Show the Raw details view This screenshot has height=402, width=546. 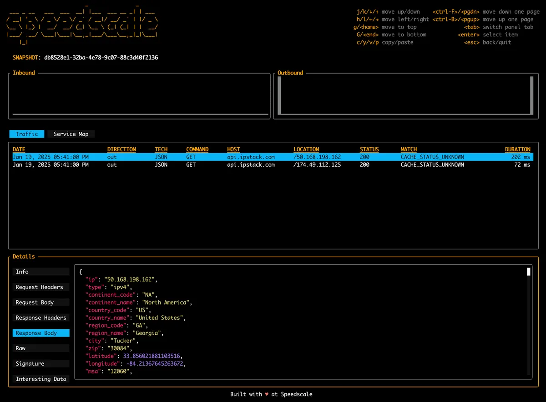tap(41, 348)
